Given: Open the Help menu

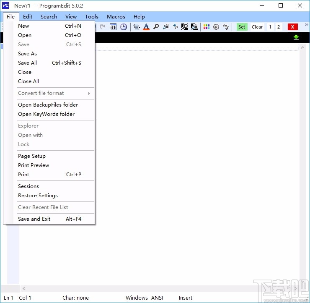Looking at the screenshot, I should coord(139,17).
